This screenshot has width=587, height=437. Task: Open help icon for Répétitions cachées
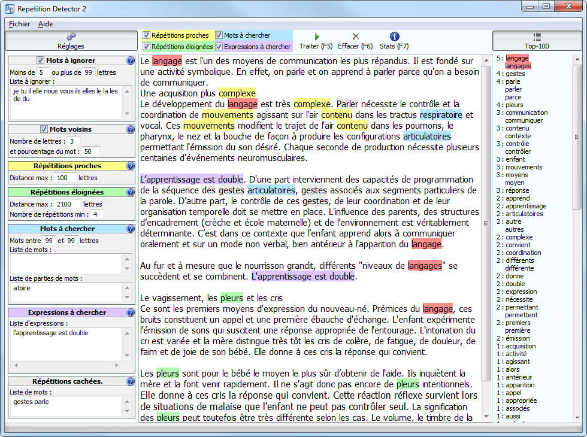[x=131, y=381]
